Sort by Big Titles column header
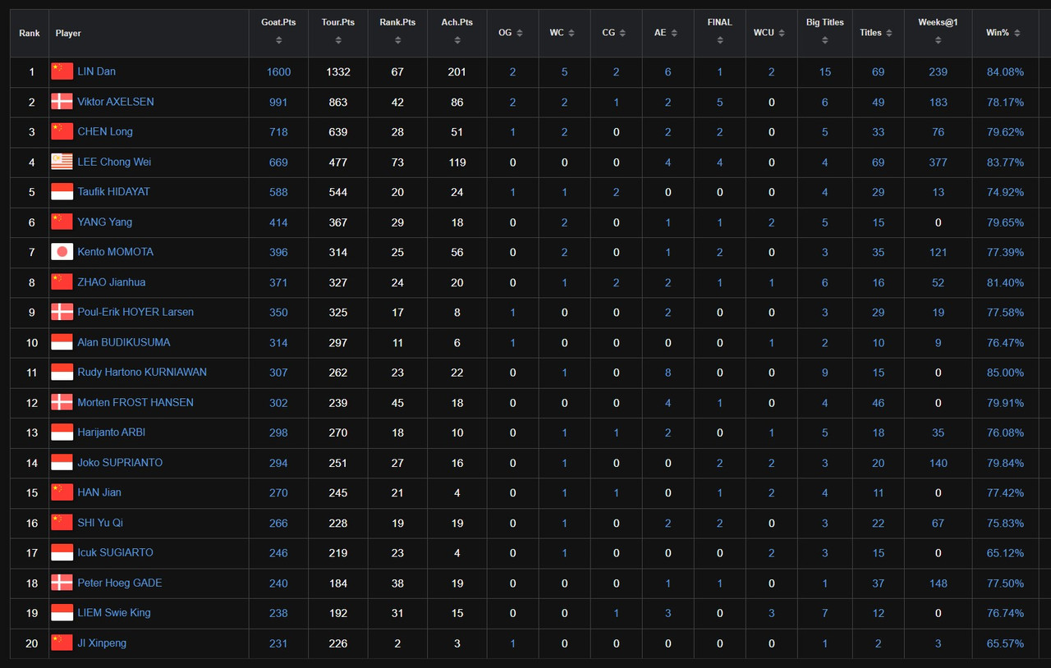 (x=824, y=33)
